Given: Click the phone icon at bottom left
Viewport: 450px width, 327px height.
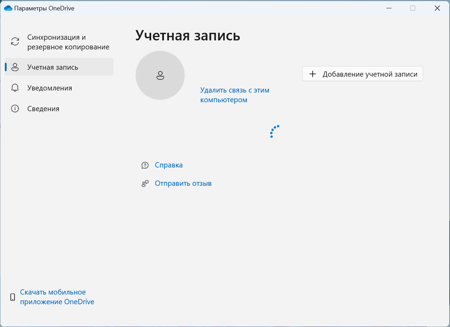Looking at the screenshot, I should [x=13, y=297].
